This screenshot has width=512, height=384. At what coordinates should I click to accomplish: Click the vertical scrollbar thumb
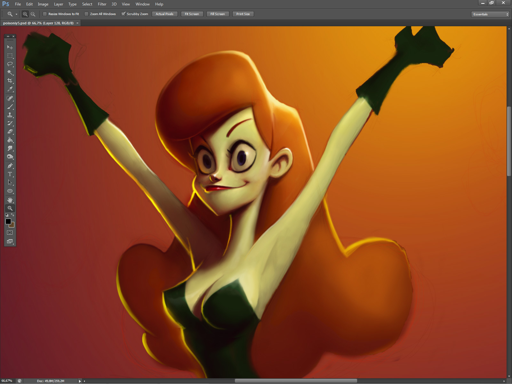coord(509,141)
